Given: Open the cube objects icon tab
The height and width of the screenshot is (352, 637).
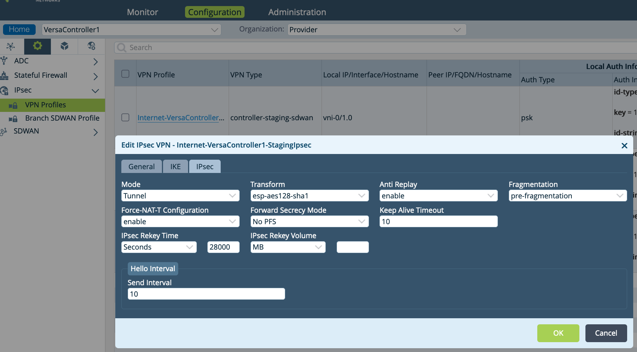Looking at the screenshot, I should coord(64,46).
